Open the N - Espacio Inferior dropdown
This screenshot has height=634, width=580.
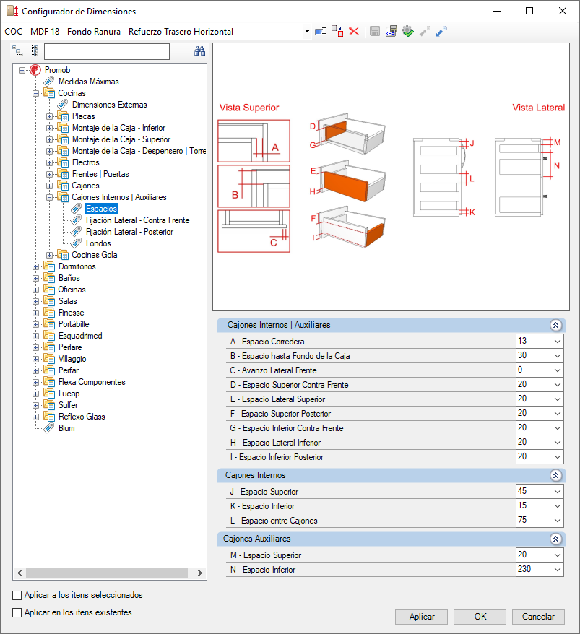click(x=558, y=570)
